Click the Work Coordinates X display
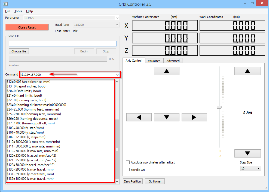Viewport: 269px width, 192px height. click(232, 26)
